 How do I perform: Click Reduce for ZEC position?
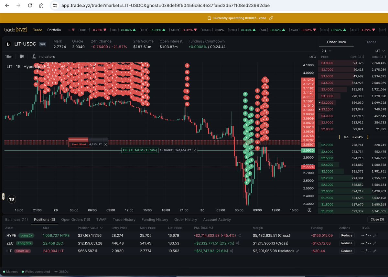click(347, 243)
